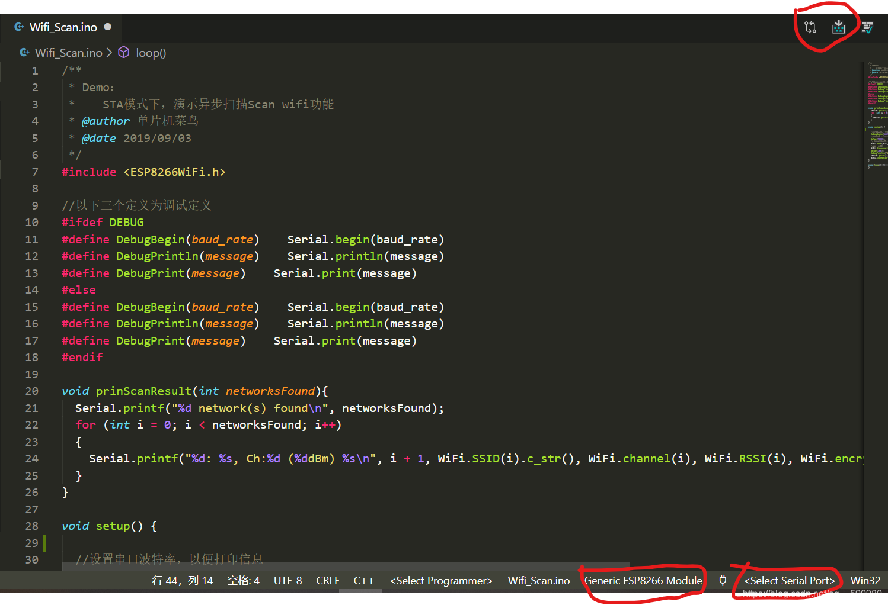The height and width of the screenshot is (605, 888).
Task: Click "prinScanResult" function name on line 20
Action: click(144, 391)
